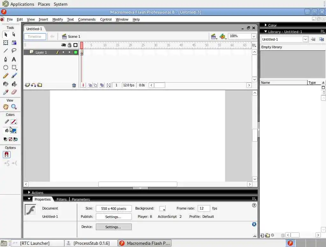Open the Commands menu
Screen dimensions: 326x247
(x=87, y=19)
